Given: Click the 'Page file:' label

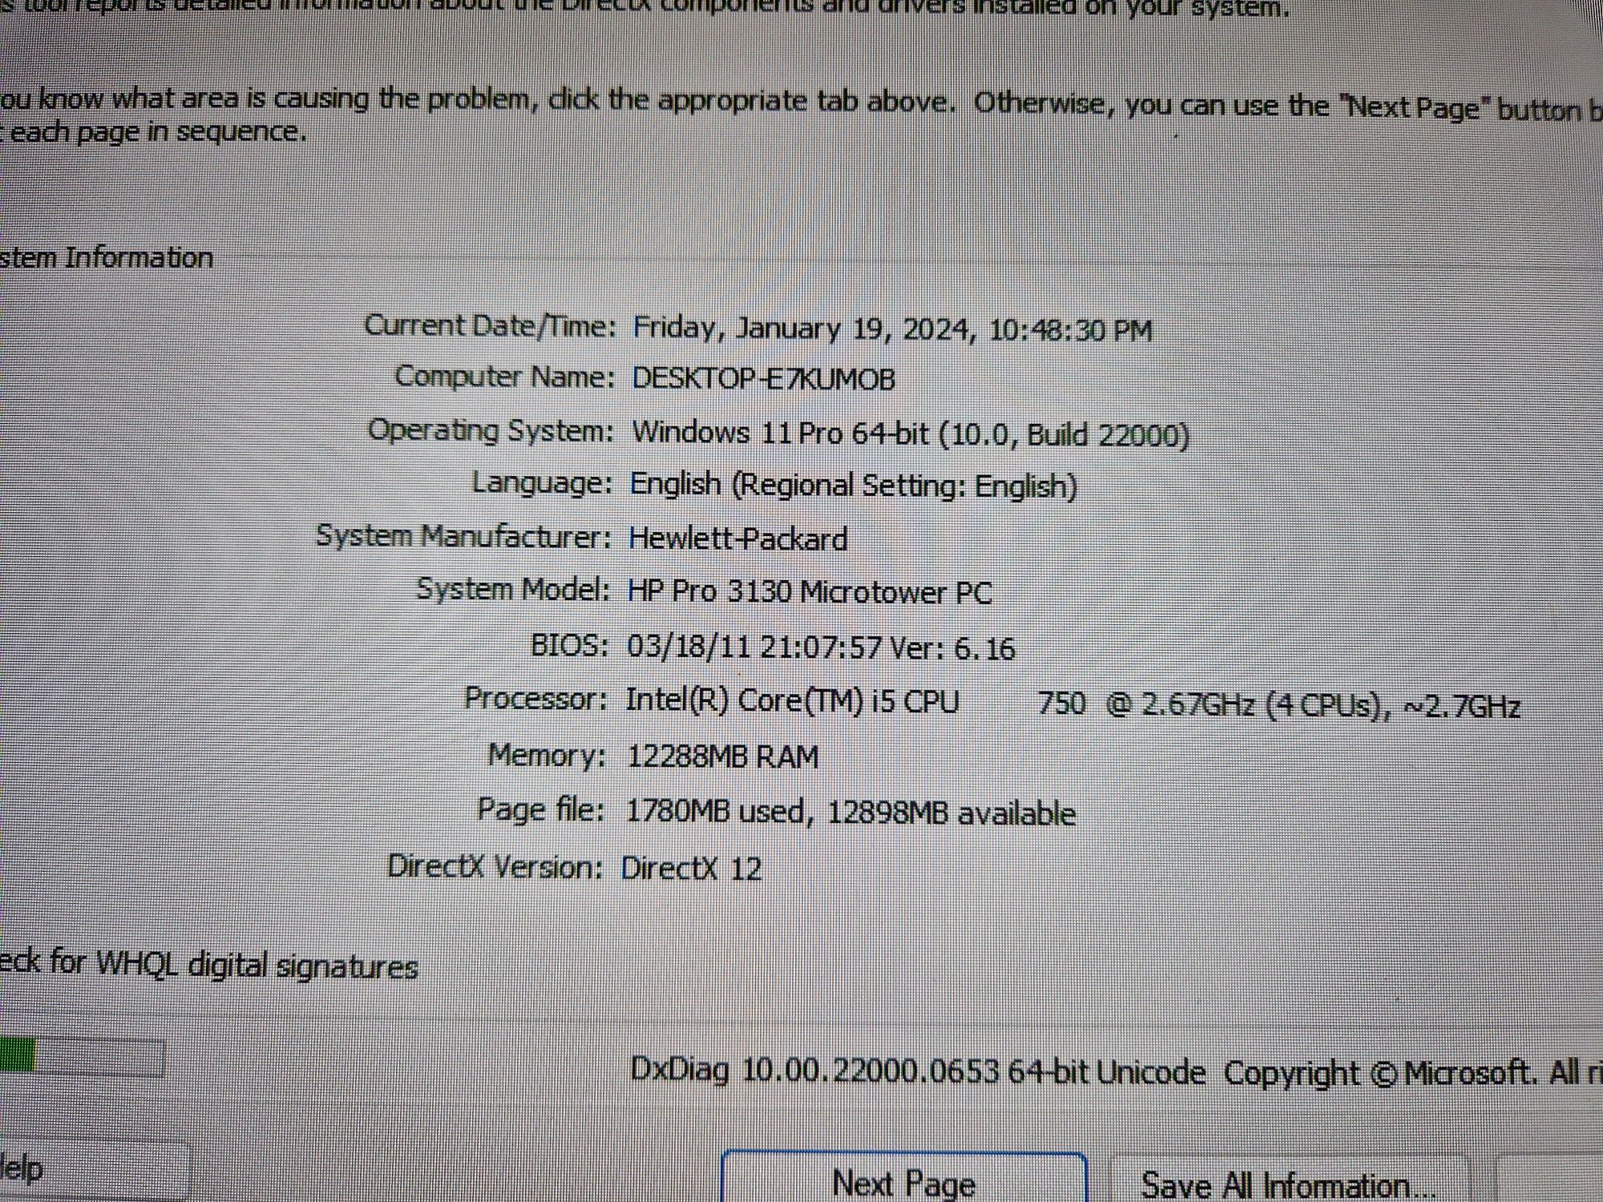Looking at the screenshot, I should pyautogui.click(x=540, y=809).
